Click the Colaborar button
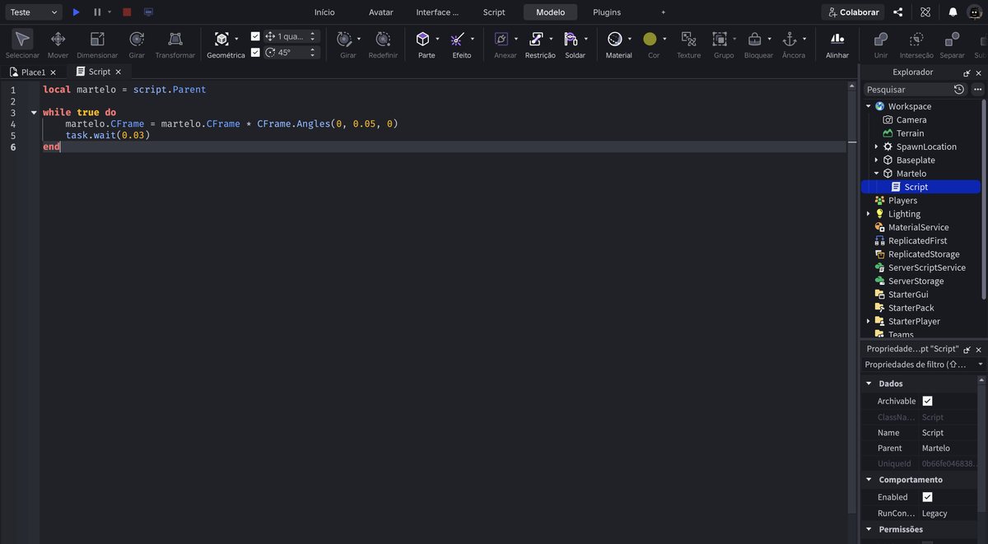The width and height of the screenshot is (988, 544). click(x=853, y=12)
